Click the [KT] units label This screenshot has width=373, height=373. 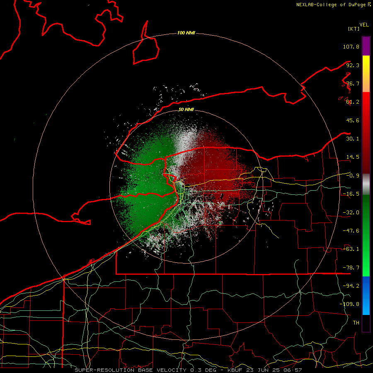354,29
